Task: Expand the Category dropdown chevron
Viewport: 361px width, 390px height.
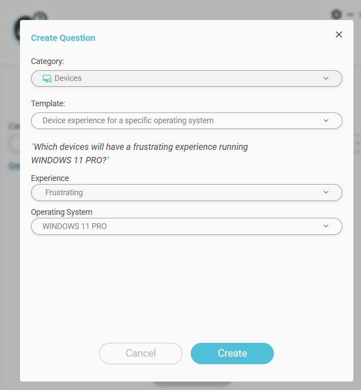Action: point(326,78)
